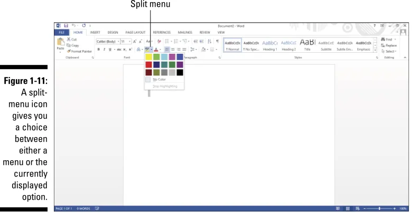Apply the Heading 1 style thumbnail
The image size is (412, 213).
270,45
